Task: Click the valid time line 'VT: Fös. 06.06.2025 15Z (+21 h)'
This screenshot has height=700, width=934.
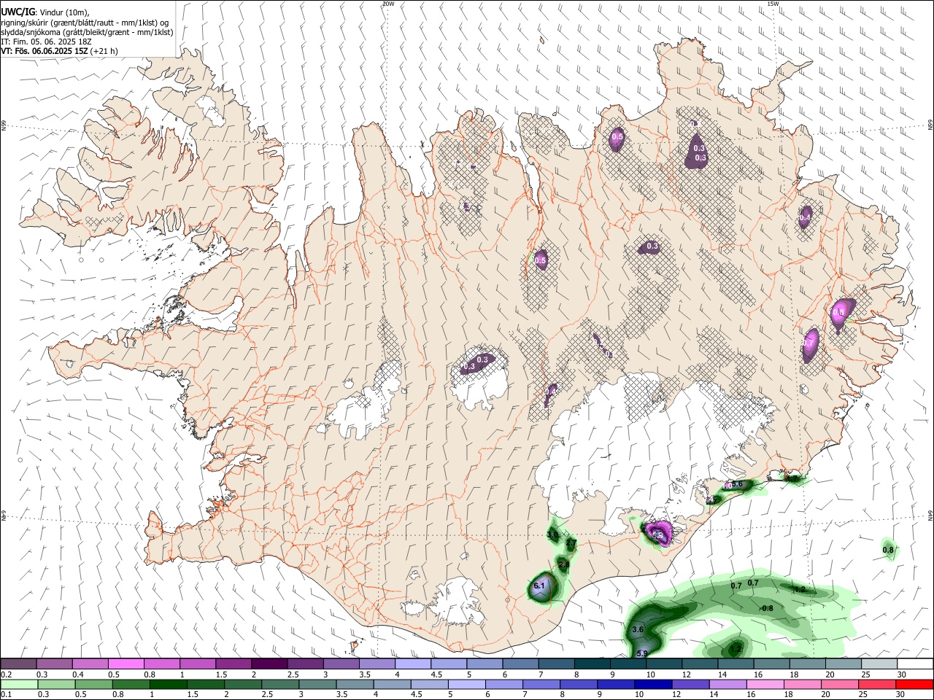Action: pos(59,51)
